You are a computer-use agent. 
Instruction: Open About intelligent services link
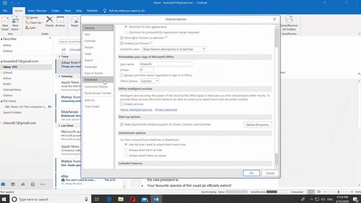[x=137, y=110]
